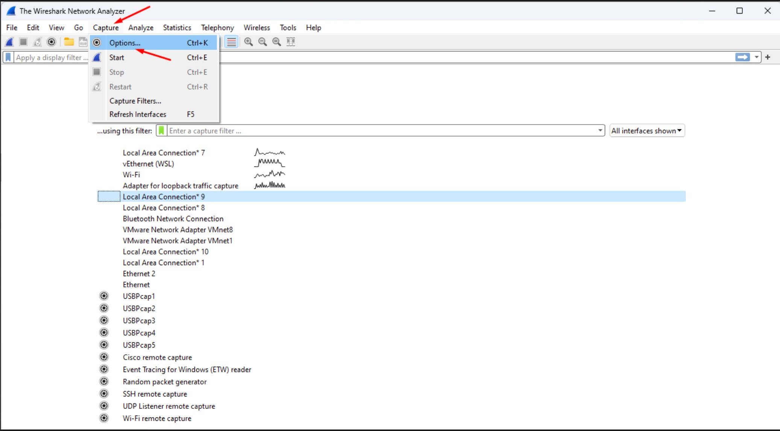Image resolution: width=780 pixels, height=431 pixels.
Task: Open the Analyze menu
Action: (x=141, y=27)
